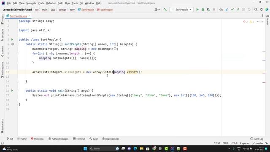Show Git history clock icon

(243, 10)
